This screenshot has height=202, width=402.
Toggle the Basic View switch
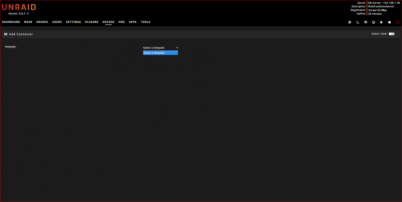click(392, 34)
